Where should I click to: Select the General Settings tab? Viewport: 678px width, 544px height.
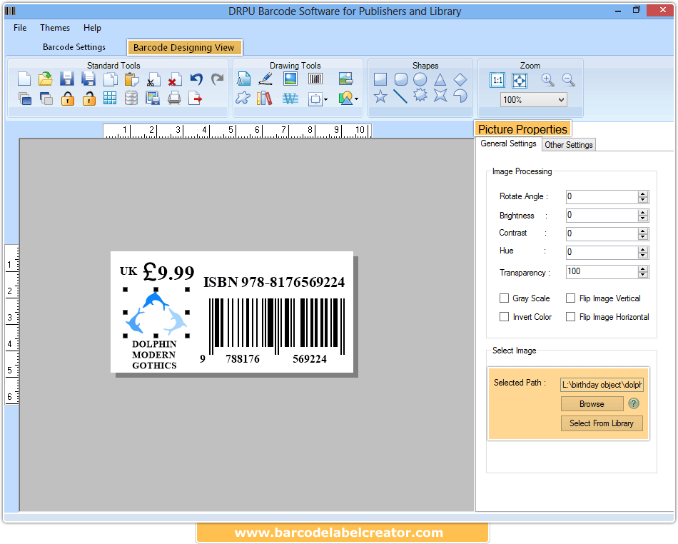[x=508, y=143]
